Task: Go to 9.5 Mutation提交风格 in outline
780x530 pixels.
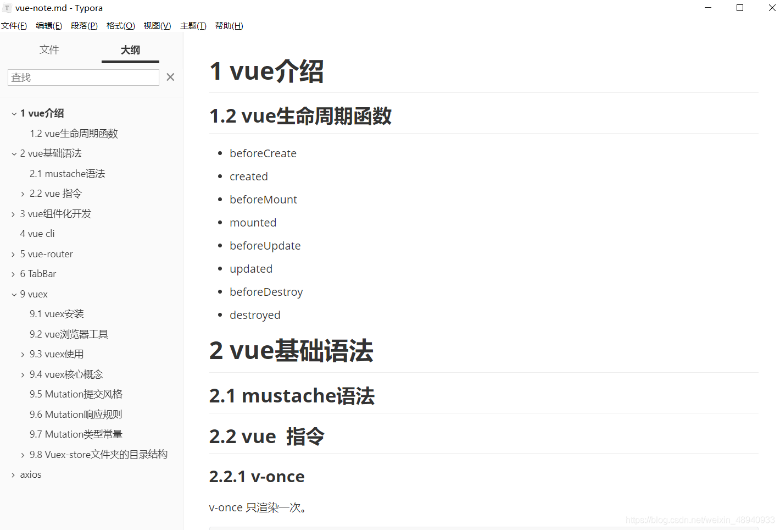Action: 76,394
